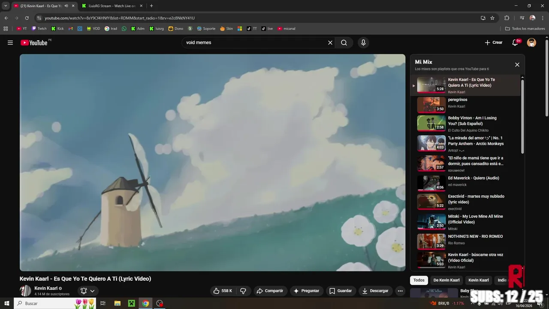Open the Twtch bookmark
The height and width of the screenshot is (309, 549).
[39, 29]
